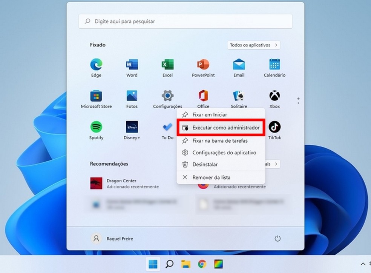Viewport: 371px width, 273px height.
Task: Launch TikTok pinned app
Action: pos(274,130)
